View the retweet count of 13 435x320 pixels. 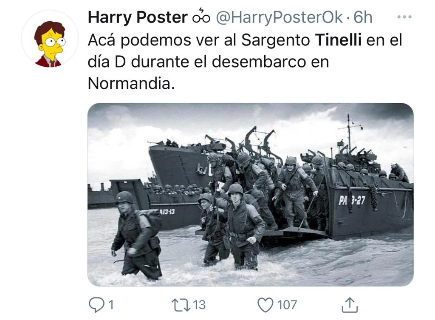click(199, 305)
